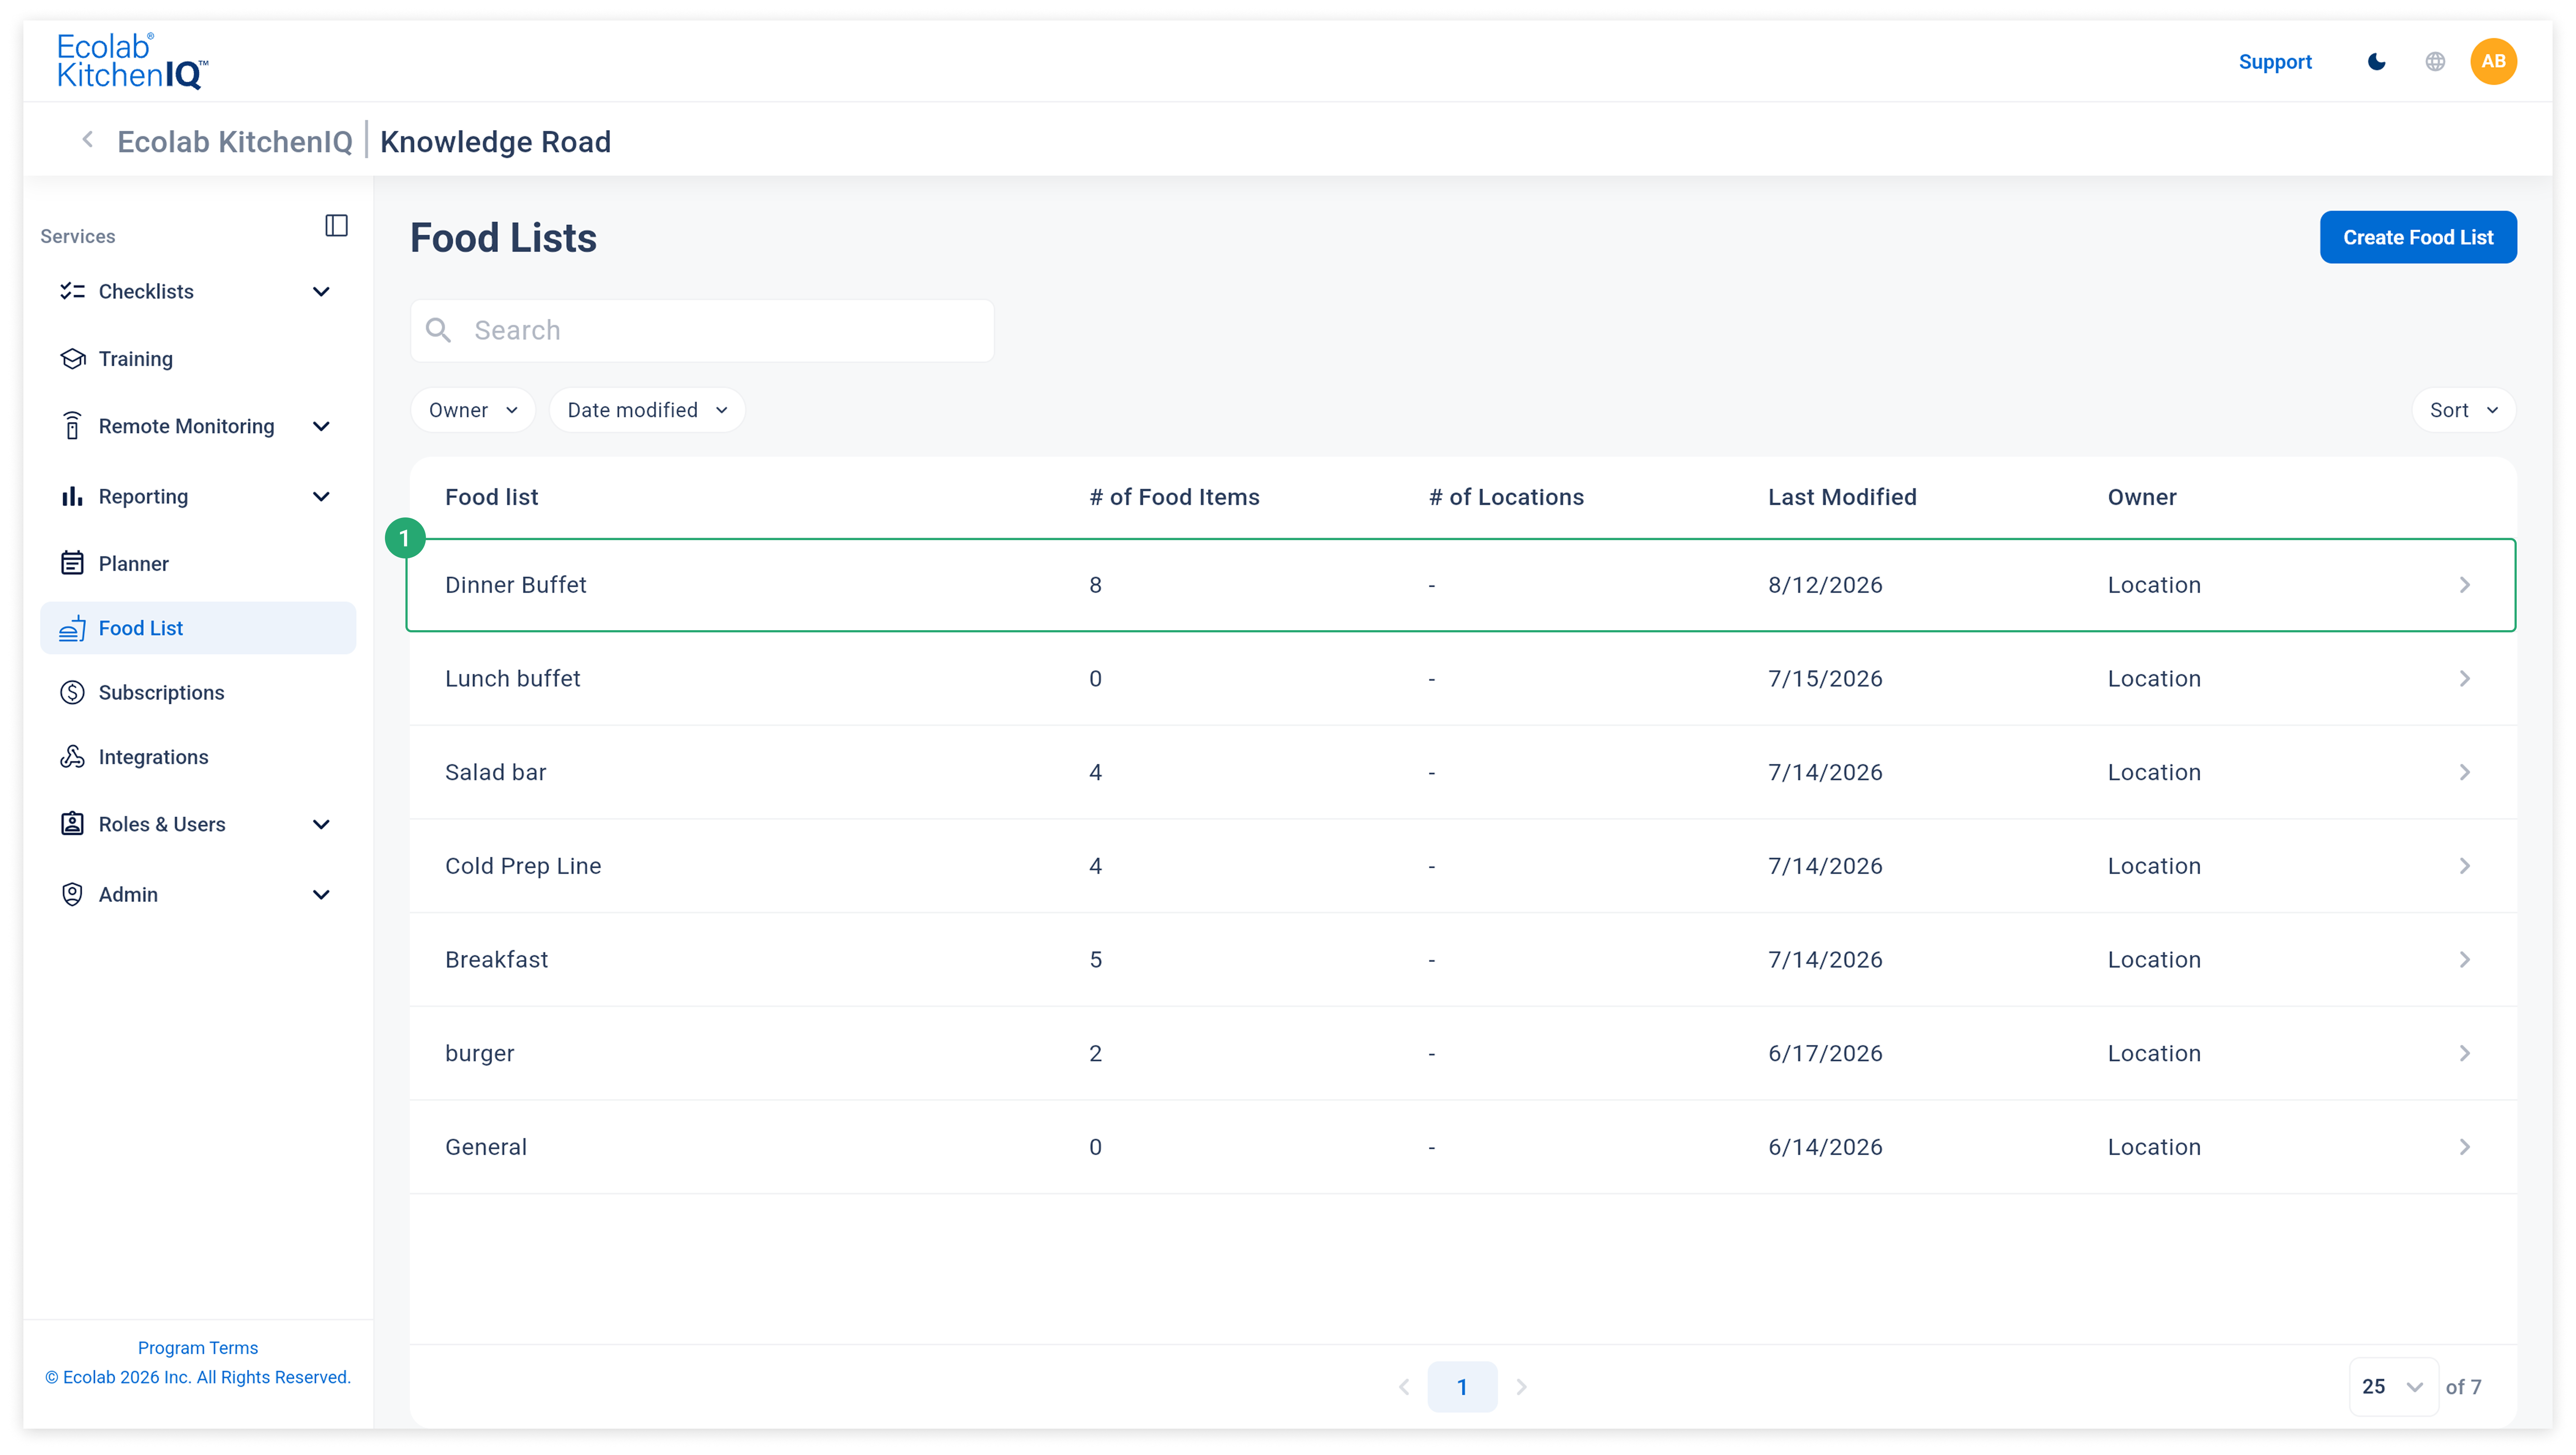Expand the Roles & Users submenu chevron

click(321, 824)
